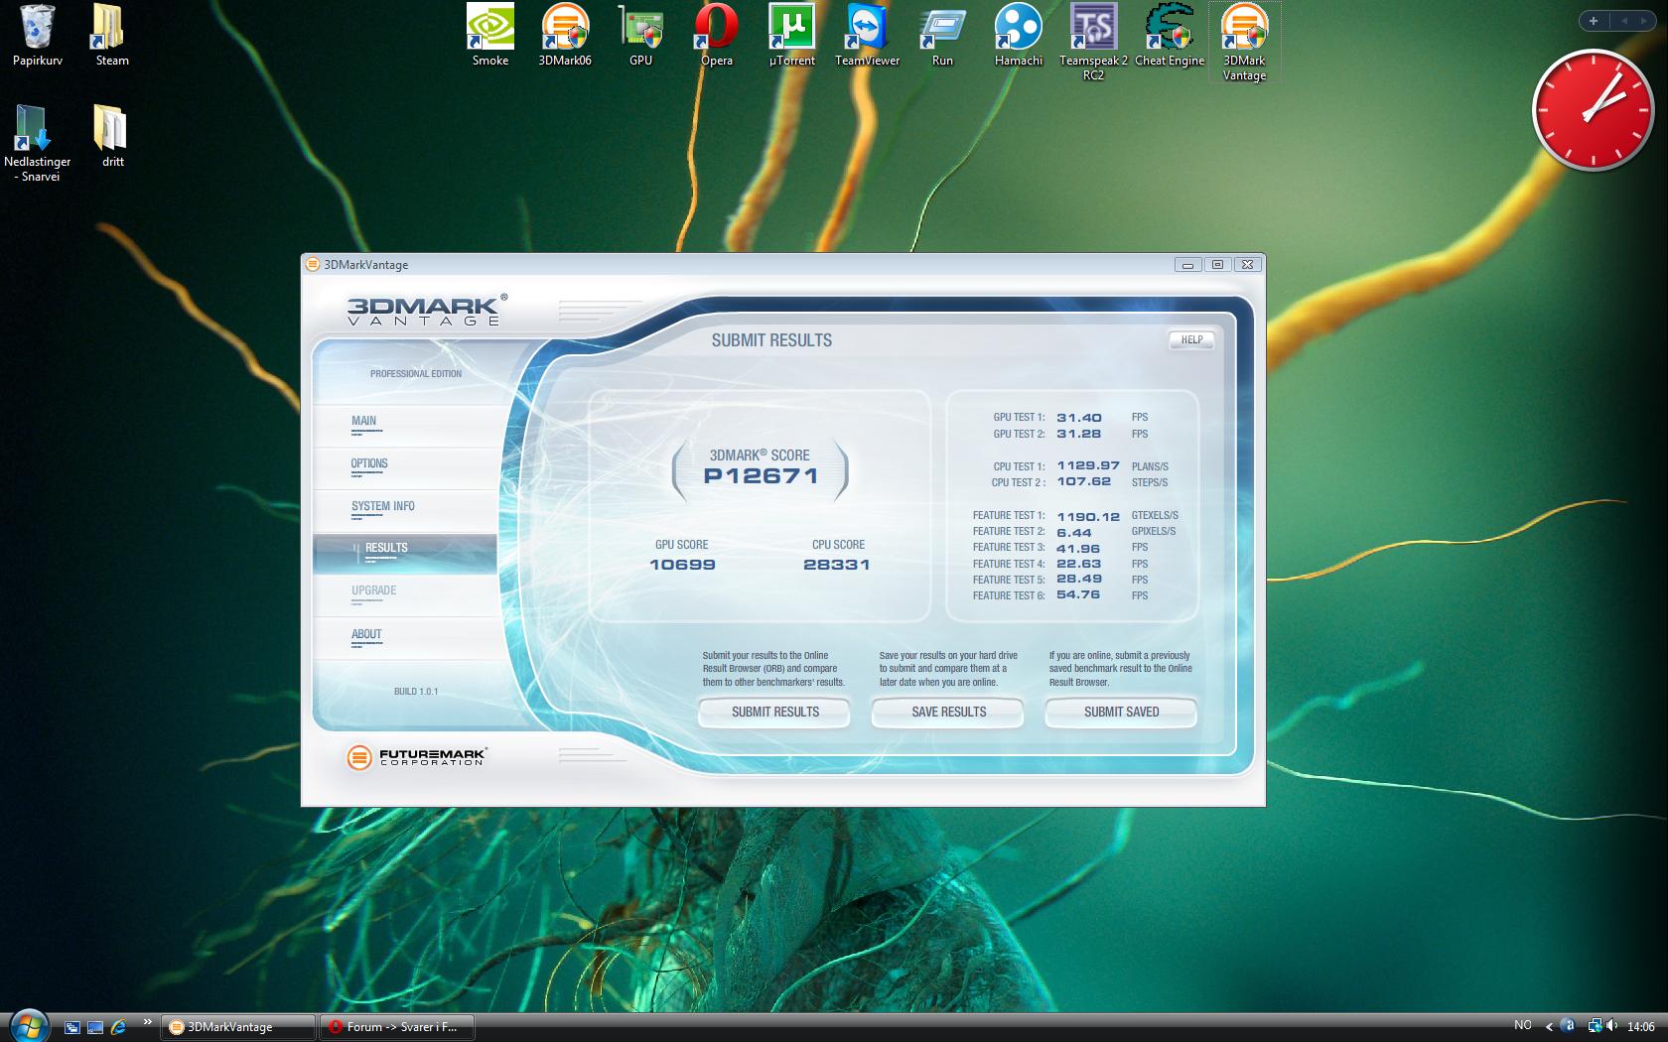Click the HELP button
Screen dimensions: 1668x1042
1191,339
